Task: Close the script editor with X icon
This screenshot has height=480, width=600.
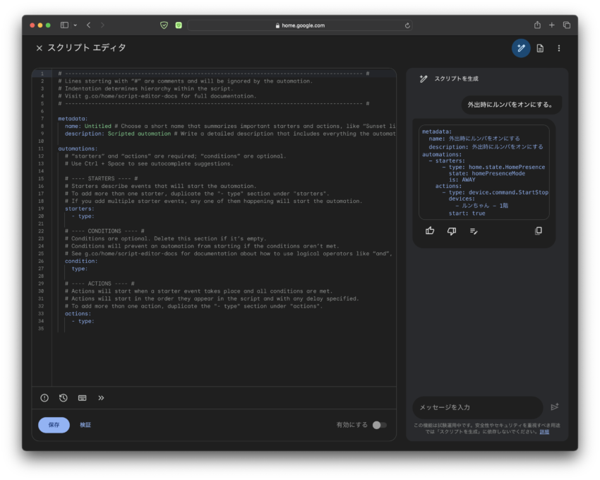Action: tap(40, 48)
